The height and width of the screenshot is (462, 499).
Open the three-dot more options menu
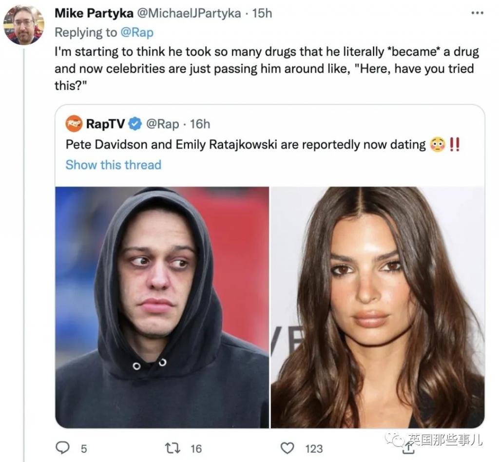(x=477, y=13)
